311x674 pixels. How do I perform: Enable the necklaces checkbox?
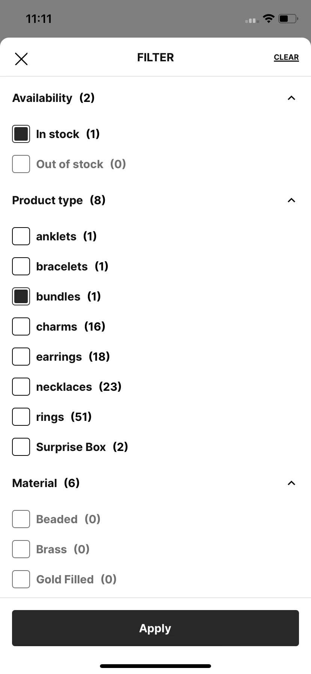21,387
